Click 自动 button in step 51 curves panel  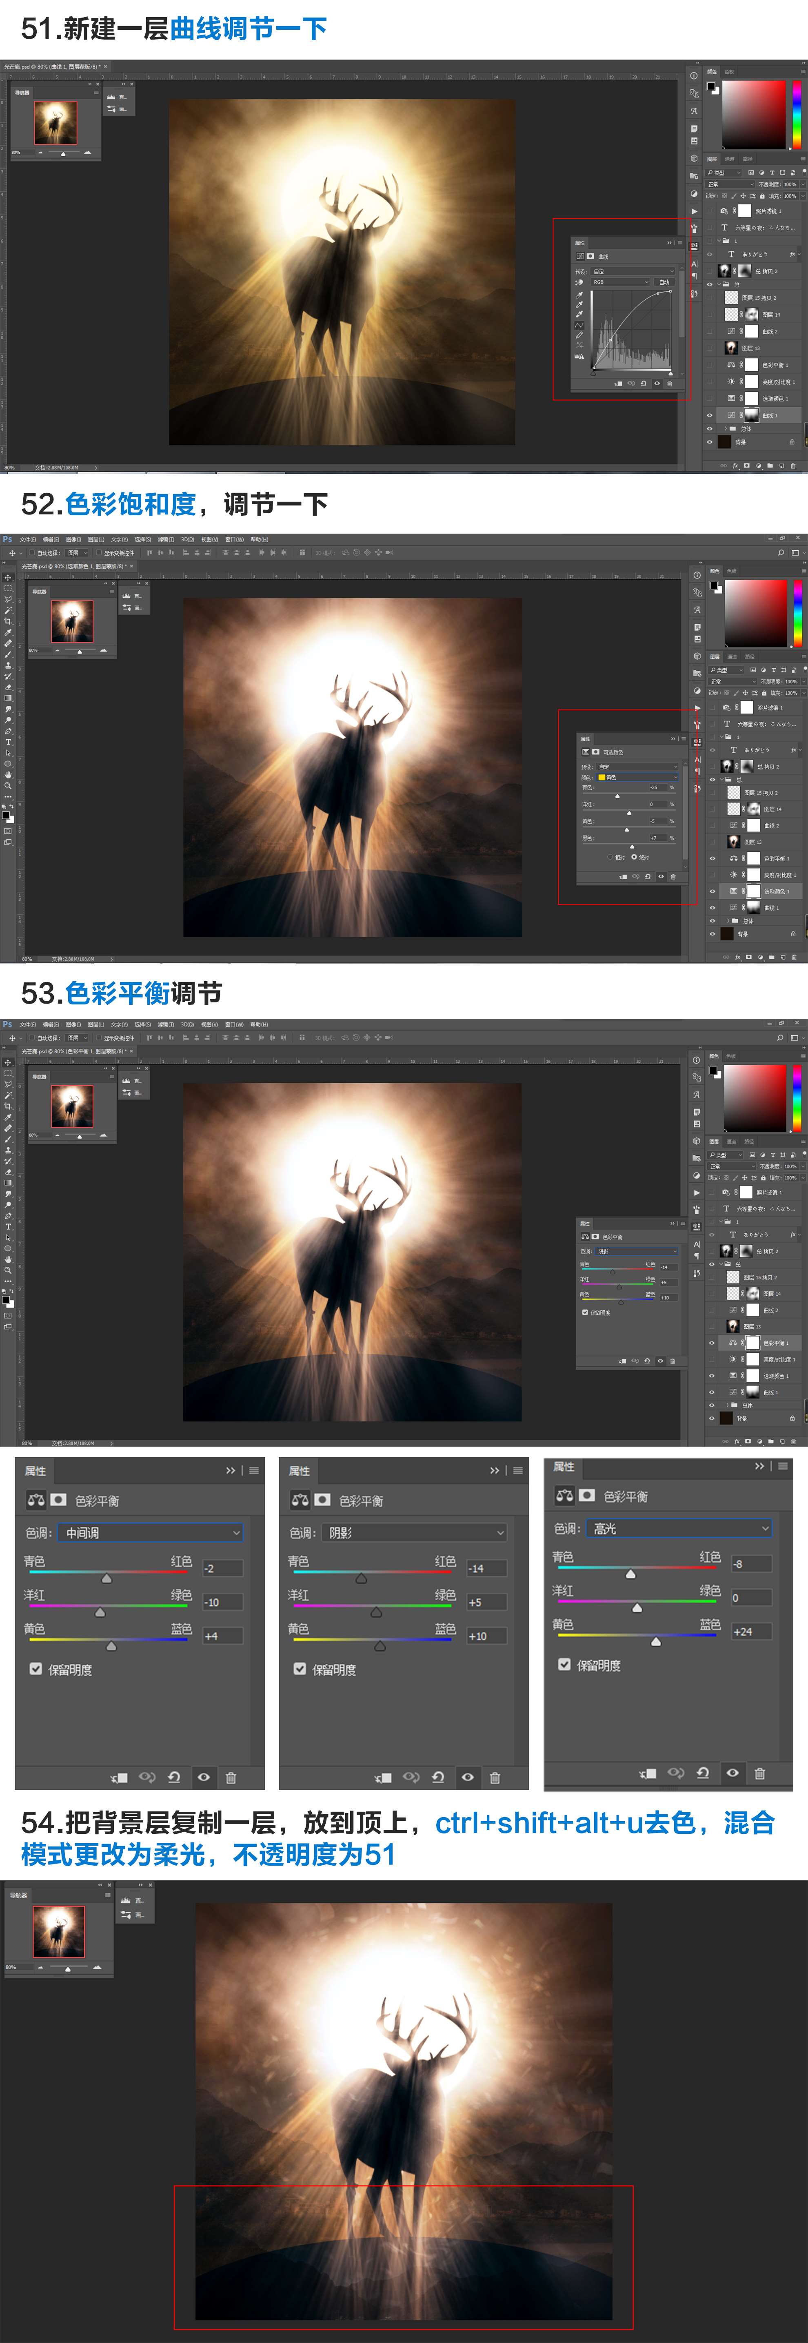[x=664, y=282]
